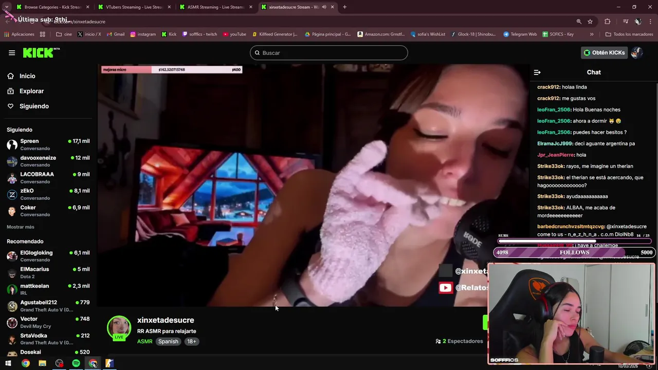Click the 18+ tag
This screenshot has width=658, height=370.
pos(191,341)
